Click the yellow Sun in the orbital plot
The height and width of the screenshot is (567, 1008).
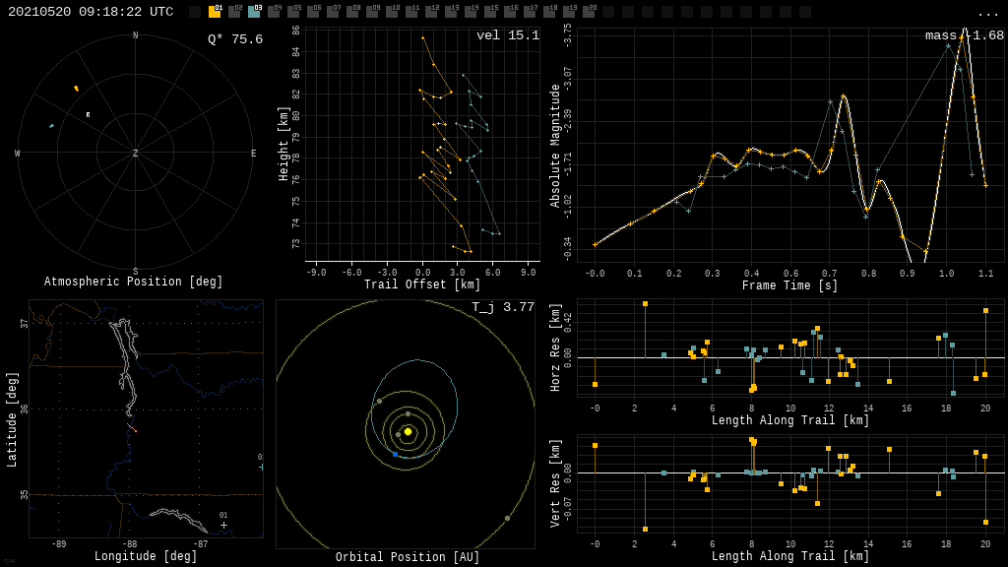408,431
